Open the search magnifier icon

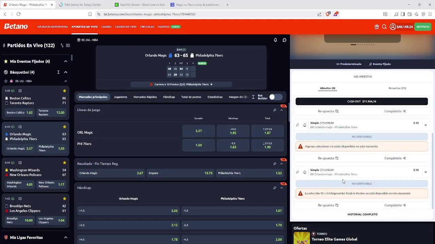384,27
